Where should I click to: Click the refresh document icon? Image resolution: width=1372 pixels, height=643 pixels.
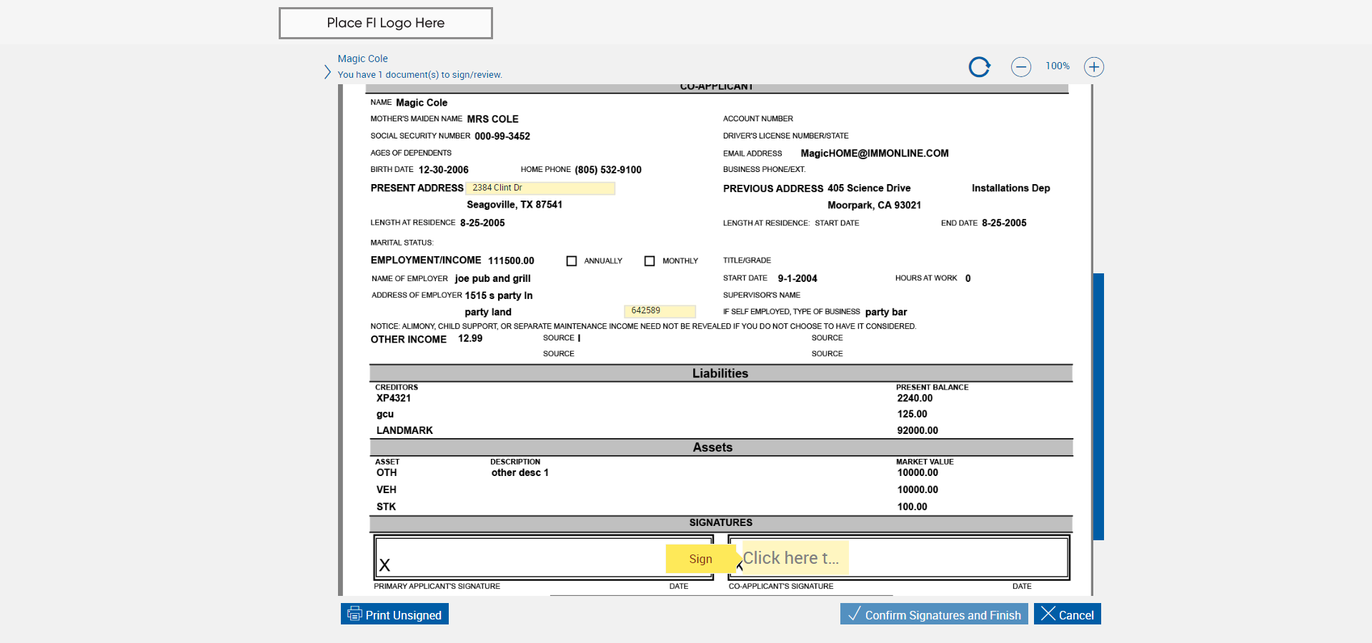(979, 67)
